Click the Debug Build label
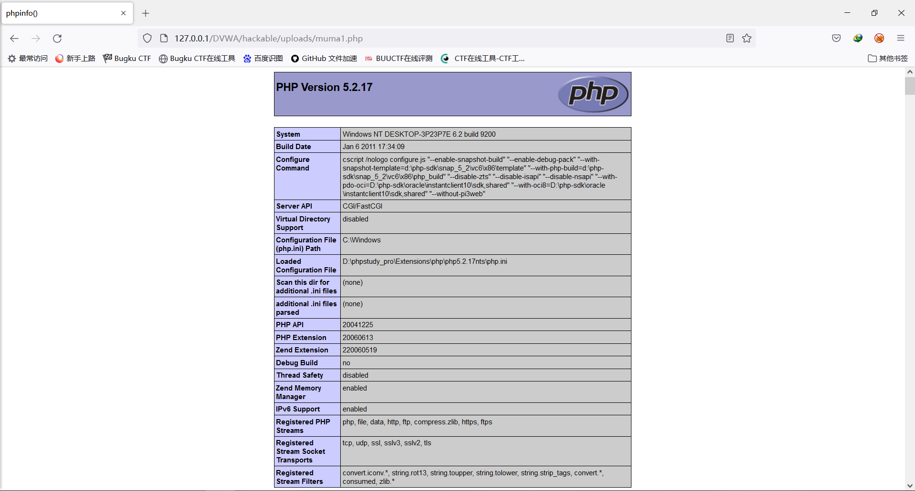The height and width of the screenshot is (491, 915). coord(297,363)
